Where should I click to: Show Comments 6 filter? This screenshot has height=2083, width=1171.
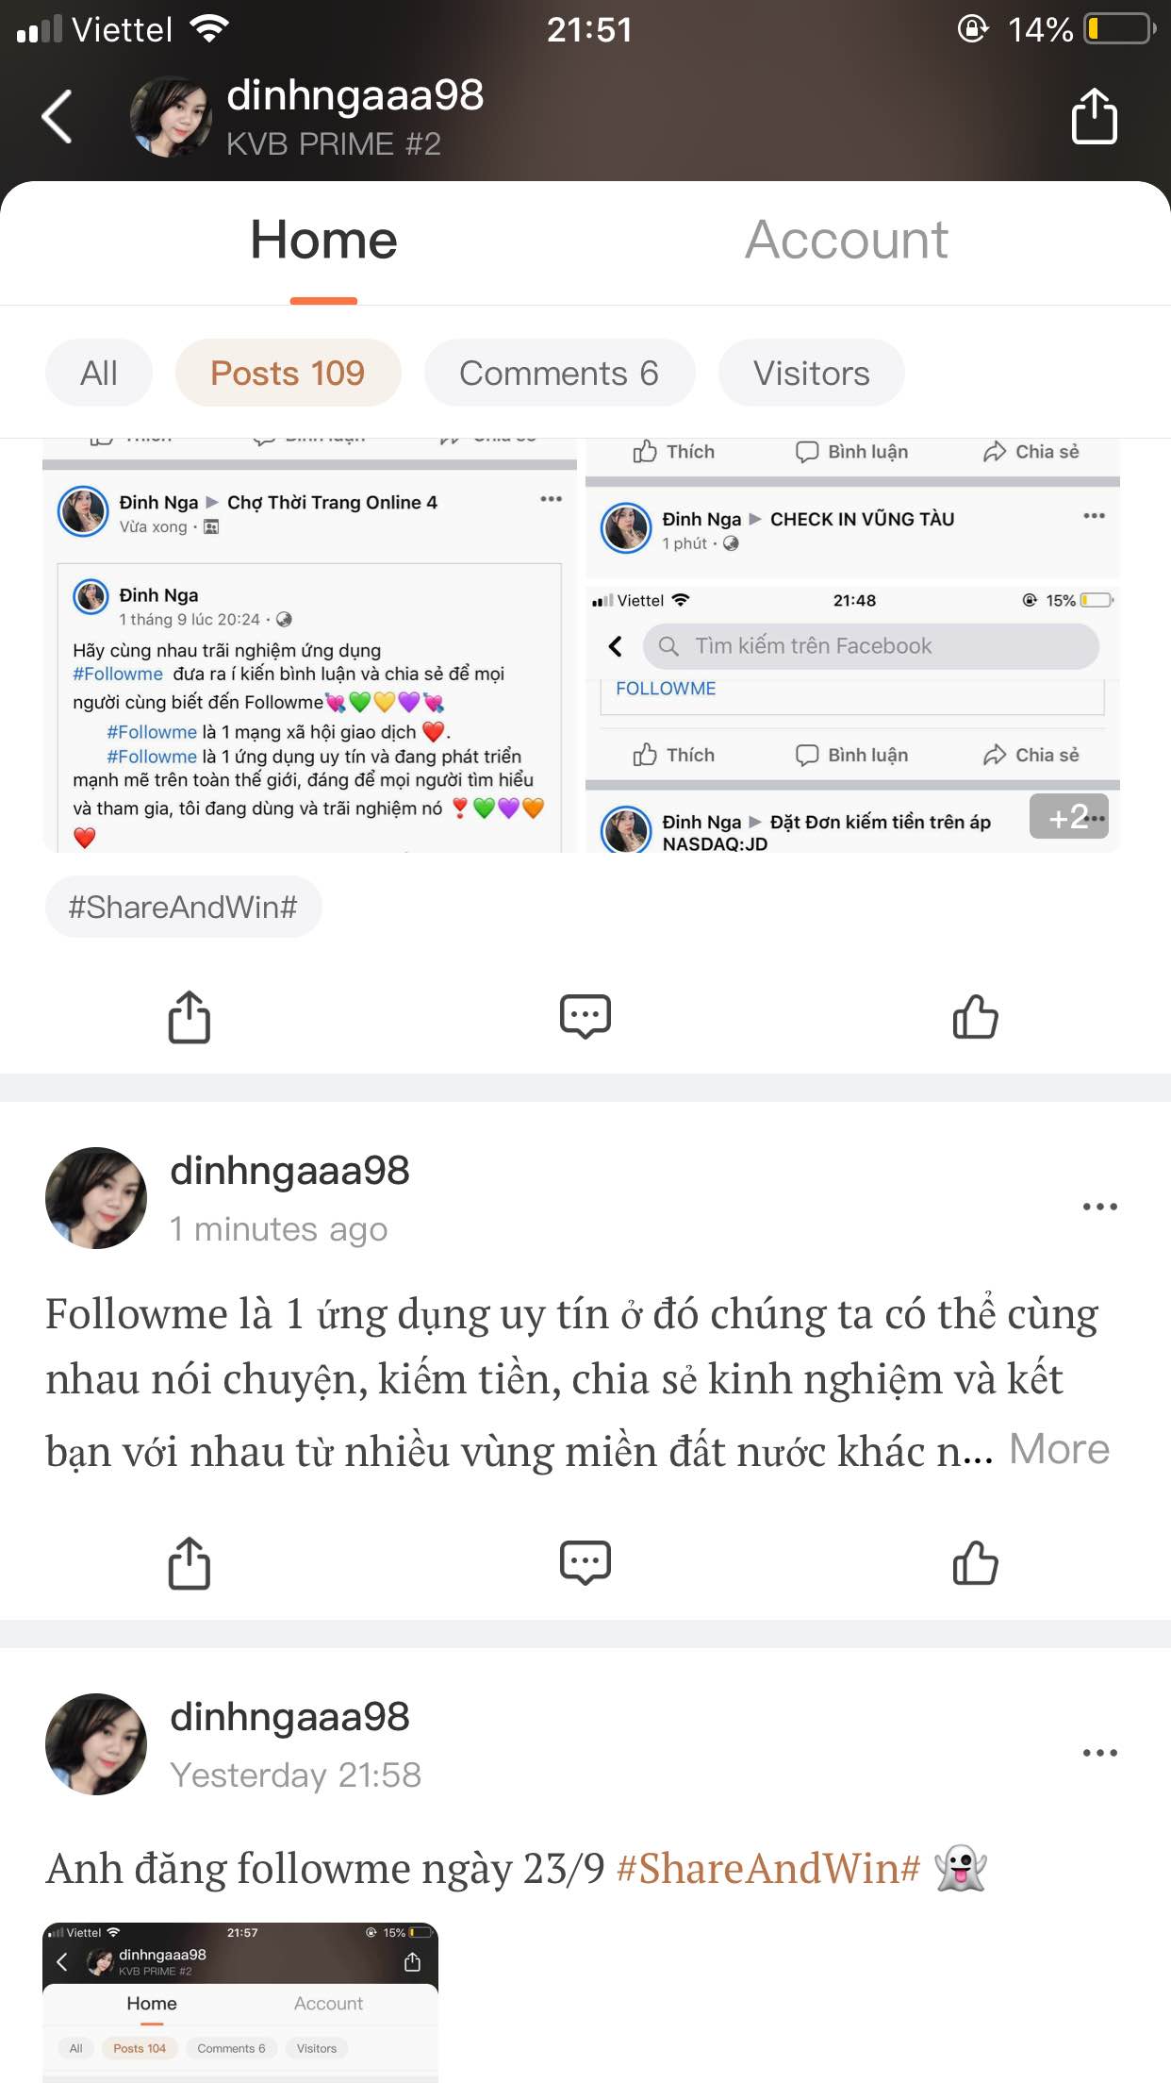(x=559, y=373)
